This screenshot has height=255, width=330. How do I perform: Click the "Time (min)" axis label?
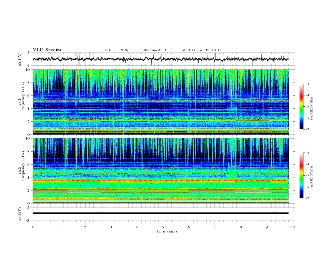pos(167,231)
